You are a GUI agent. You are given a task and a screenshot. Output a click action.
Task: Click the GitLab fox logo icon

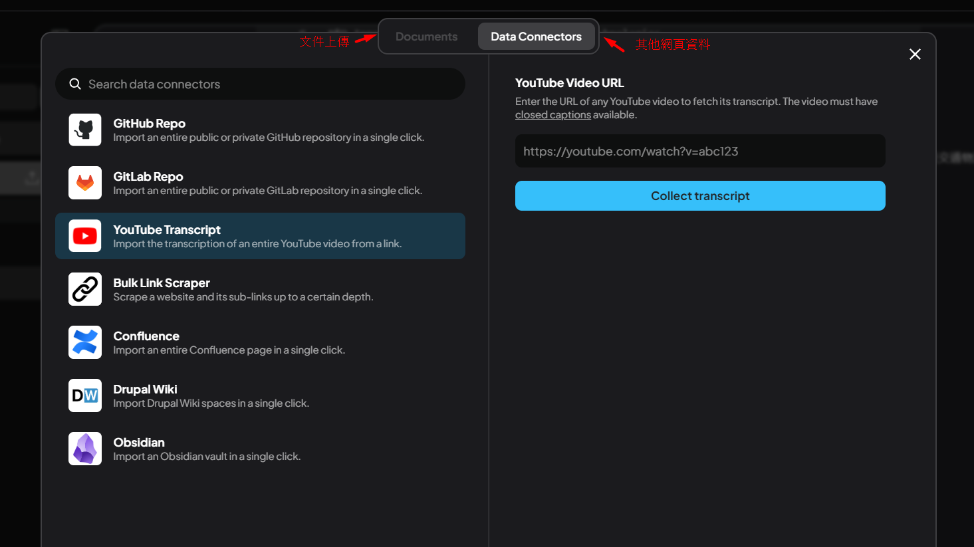(85, 183)
